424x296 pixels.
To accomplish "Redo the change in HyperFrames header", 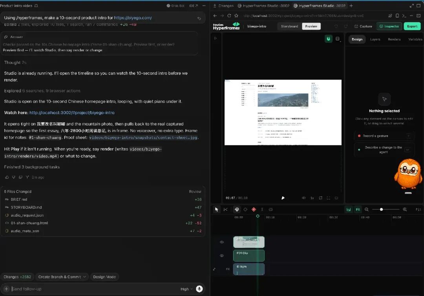I will click(345, 26).
